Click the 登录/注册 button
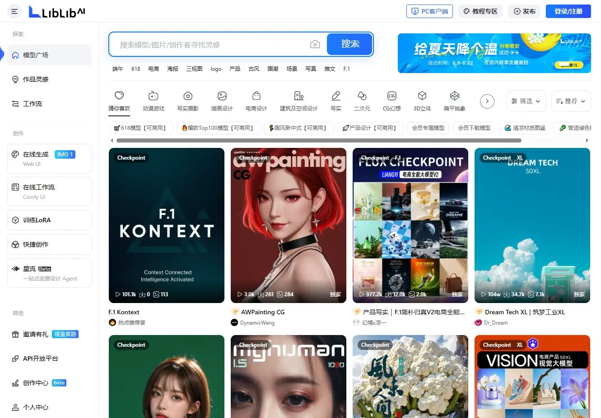This screenshot has width=601, height=418. pyautogui.click(x=568, y=11)
